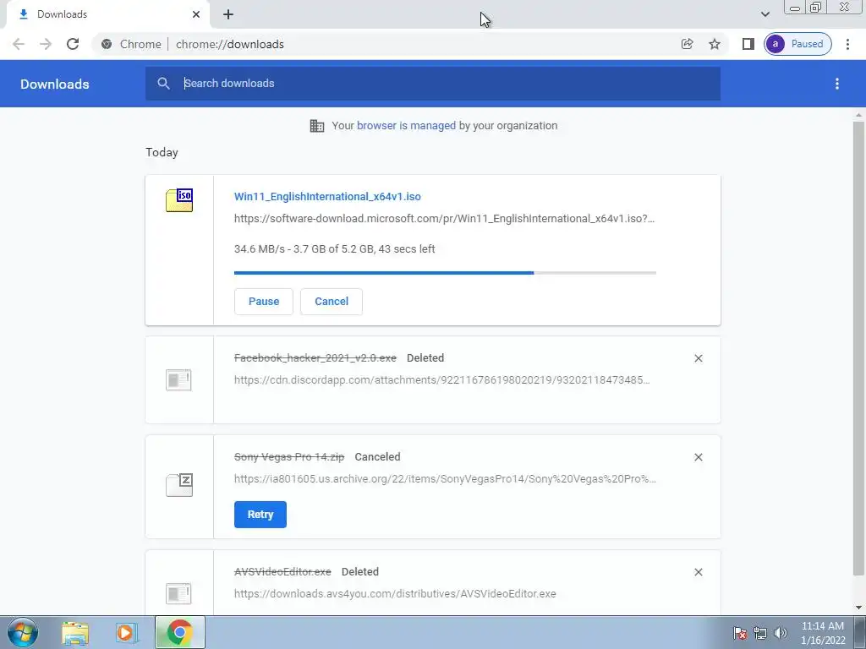Click the taskbar clock showing 11:14 AM
This screenshot has width=866, height=649.
(822, 633)
